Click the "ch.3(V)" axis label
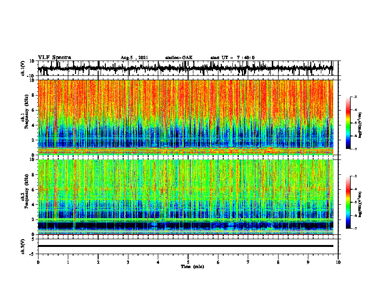Screen dimensions: 381x294 23,246
